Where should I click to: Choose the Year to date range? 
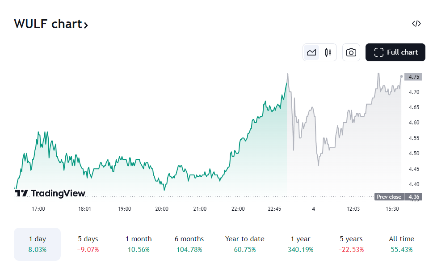(x=244, y=244)
